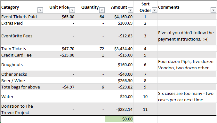Select the Event Tickets Paid cell
The height and width of the screenshot is (123, 217).
click(x=22, y=17)
